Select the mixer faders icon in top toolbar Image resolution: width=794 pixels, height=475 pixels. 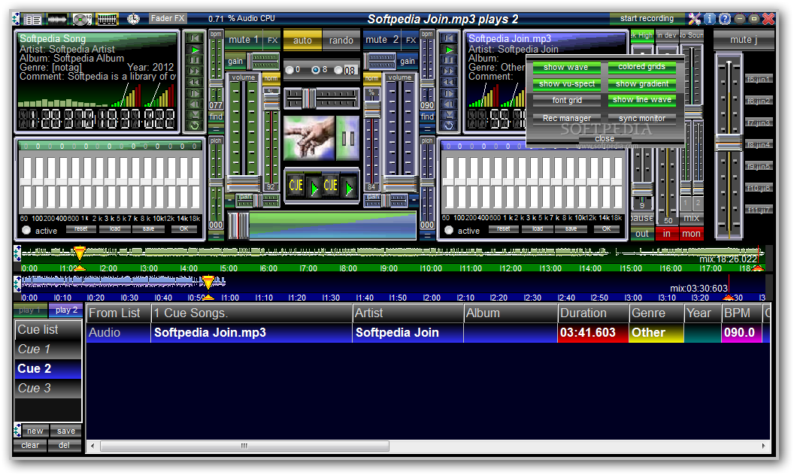pyautogui.click(x=107, y=20)
